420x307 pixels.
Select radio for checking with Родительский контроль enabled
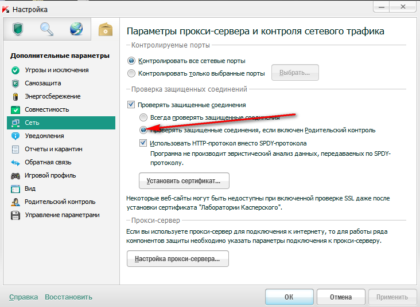pos(143,130)
